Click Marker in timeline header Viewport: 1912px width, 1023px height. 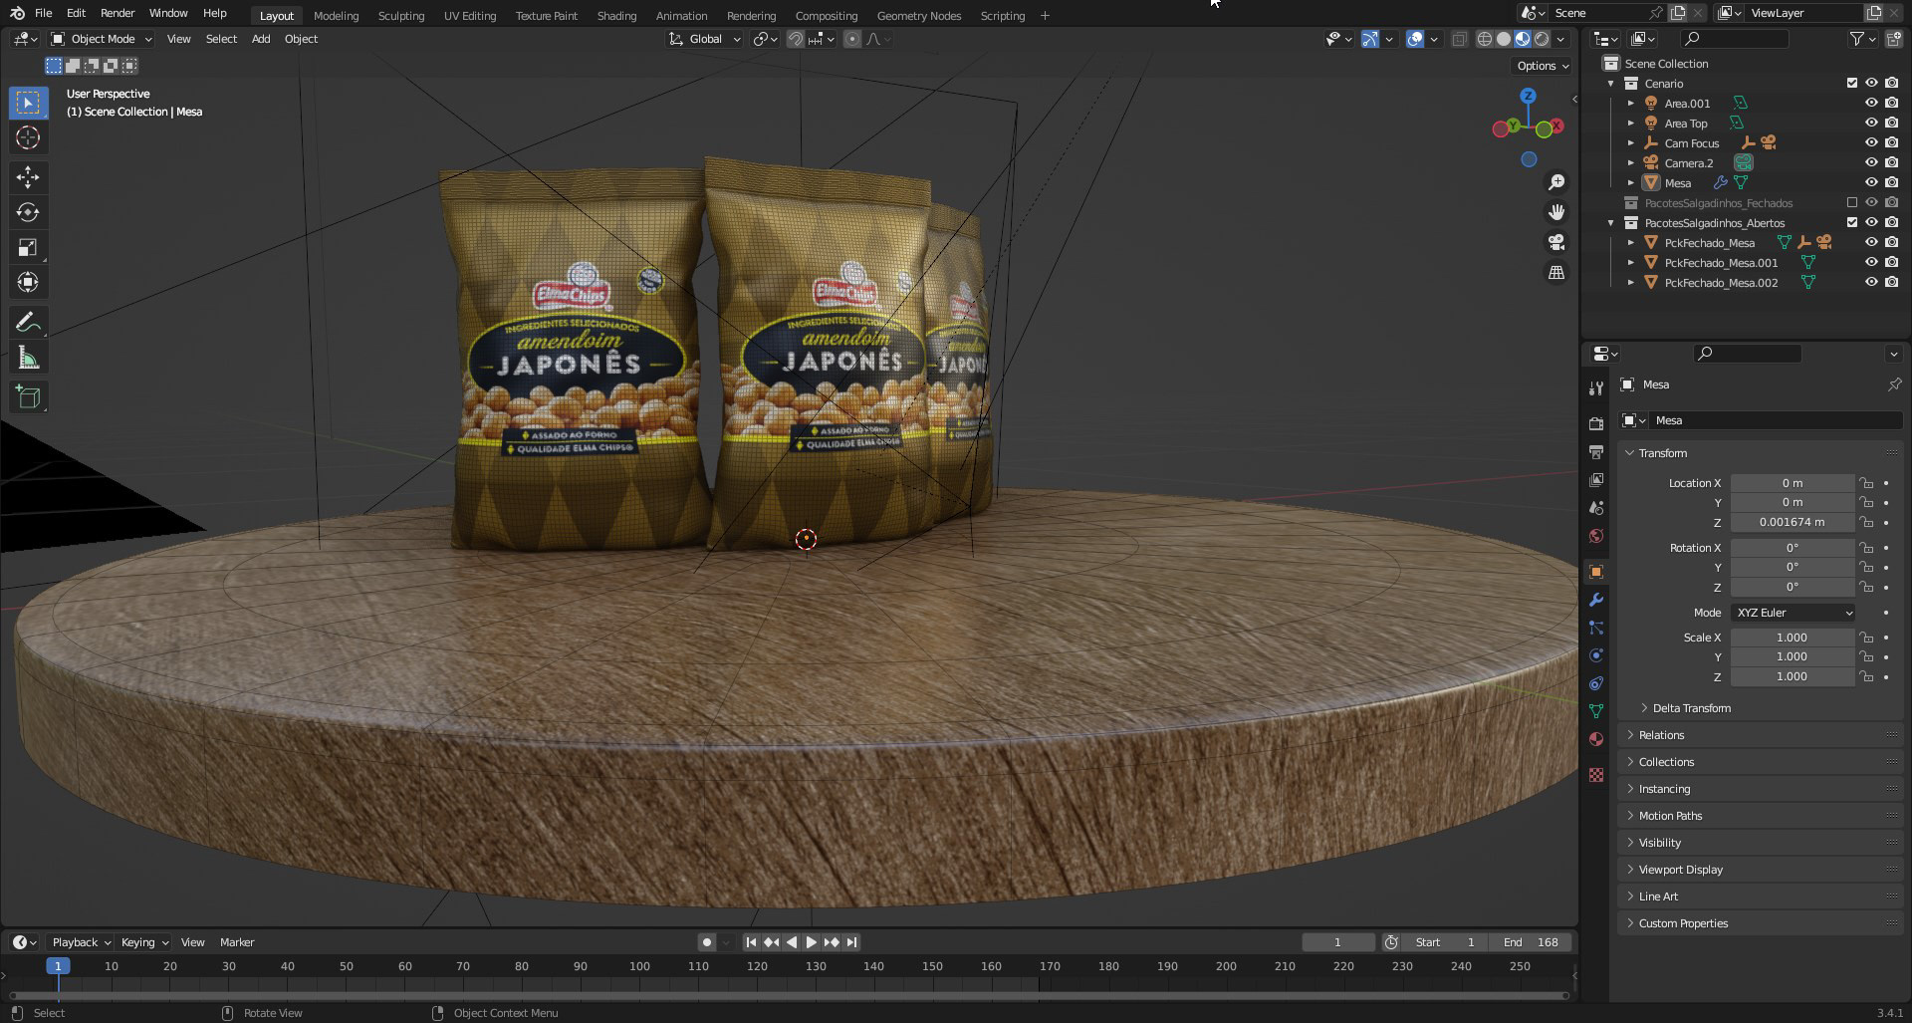[237, 942]
